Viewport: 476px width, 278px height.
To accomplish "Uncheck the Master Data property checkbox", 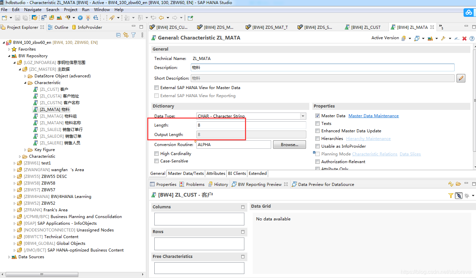I will coord(317,116).
